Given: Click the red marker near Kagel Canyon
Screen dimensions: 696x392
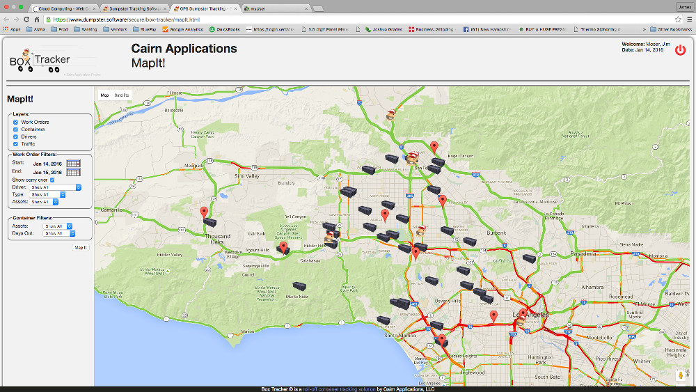Looking at the screenshot, I should (434, 147).
